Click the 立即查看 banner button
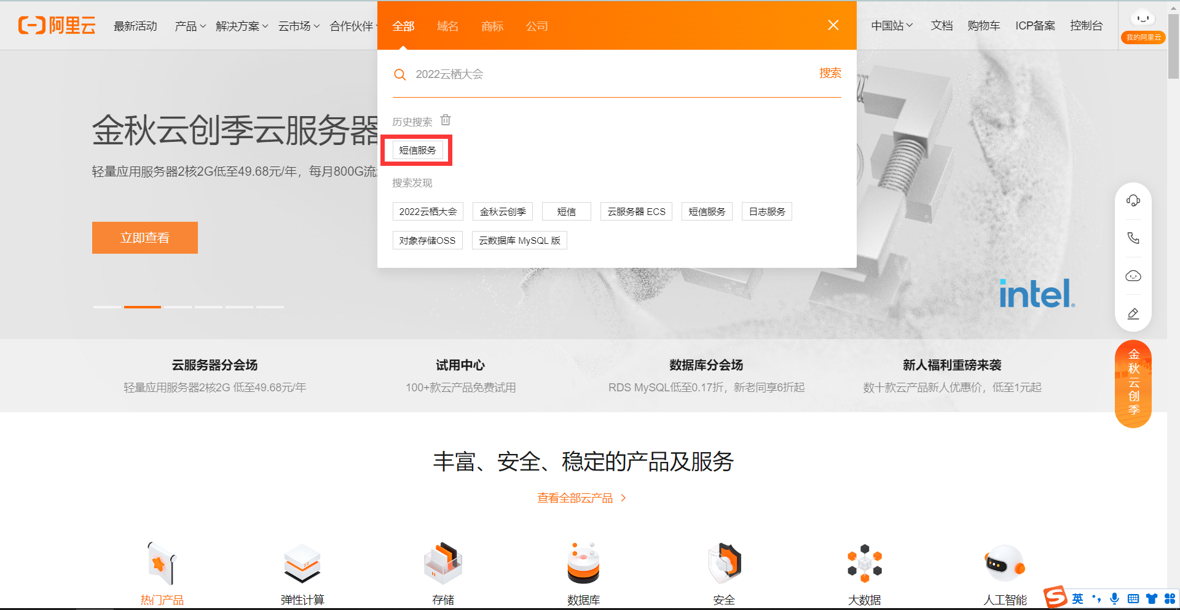Image resolution: width=1180 pixels, height=610 pixels. (145, 238)
